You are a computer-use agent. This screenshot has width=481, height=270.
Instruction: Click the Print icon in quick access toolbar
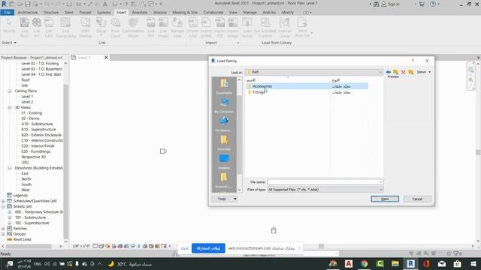tap(69, 4)
